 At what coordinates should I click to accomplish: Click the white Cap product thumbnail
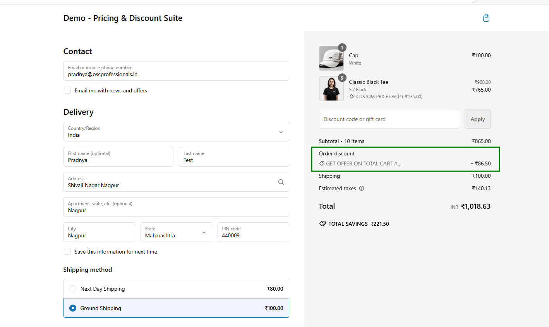pyautogui.click(x=331, y=58)
